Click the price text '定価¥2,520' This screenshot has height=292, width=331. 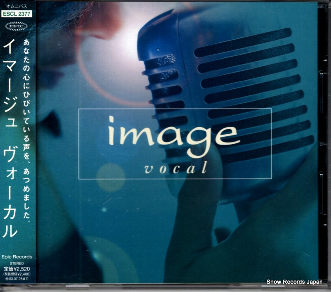pyautogui.click(x=17, y=269)
